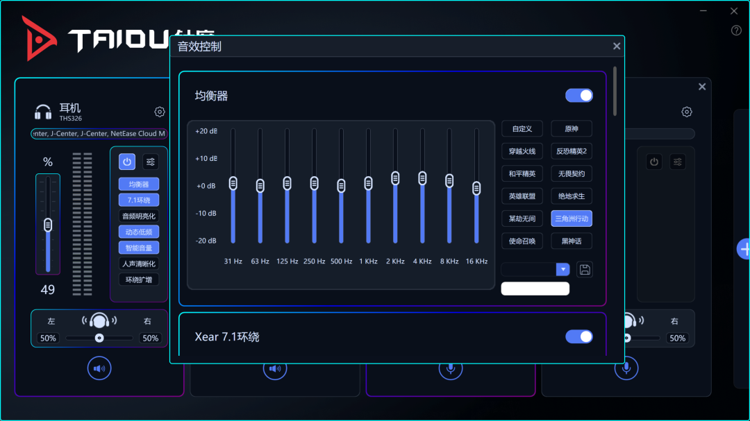Select the 穿越火线 equalizer preset
Image resolution: width=750 pixels, height=421 pixels.
click(522, 151)
